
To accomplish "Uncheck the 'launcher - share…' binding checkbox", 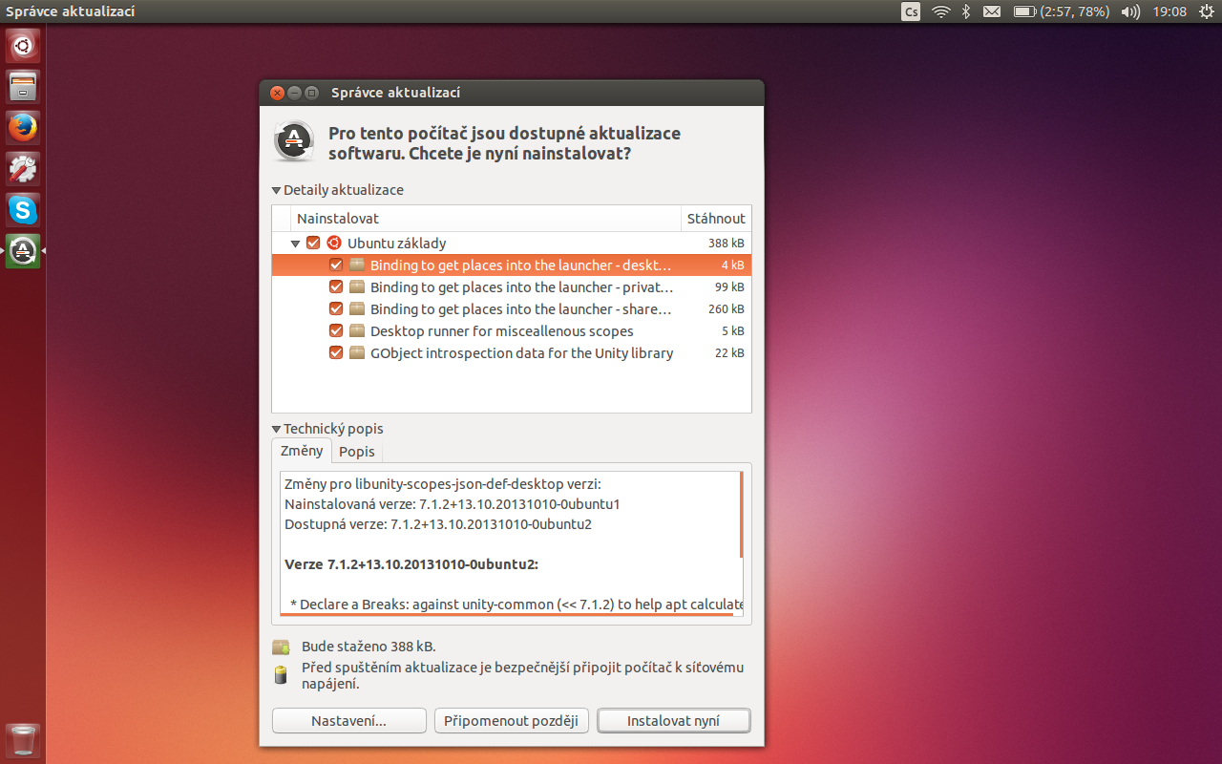I will [336, 308].
